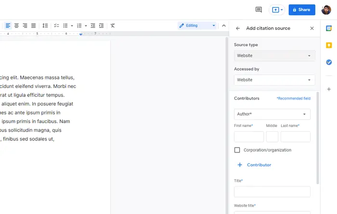Insert a checklist
The height and width of the screenshot is (214, 337).
(x=56, y=26)
